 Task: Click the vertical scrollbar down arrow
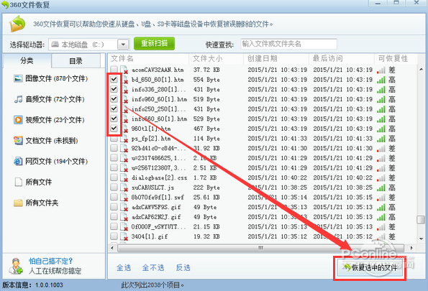421,239
